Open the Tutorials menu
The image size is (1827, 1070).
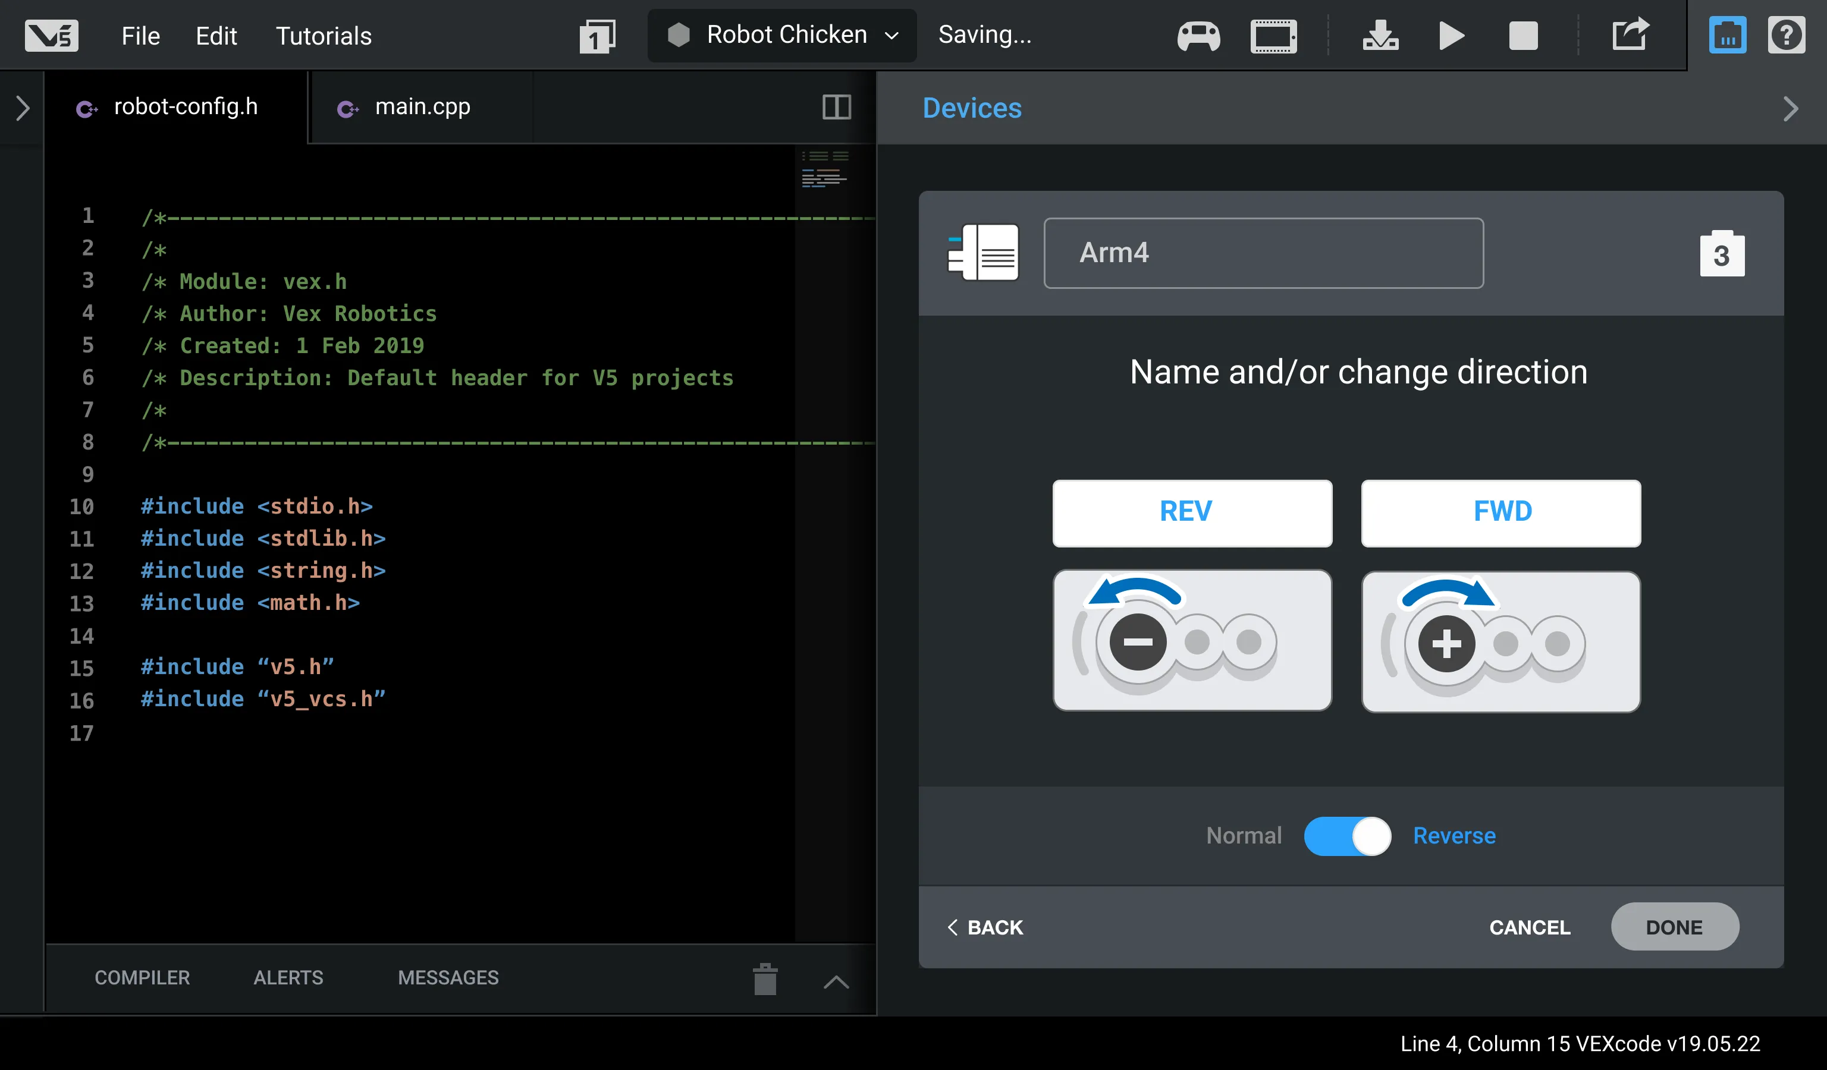click(x=324, y=36)
